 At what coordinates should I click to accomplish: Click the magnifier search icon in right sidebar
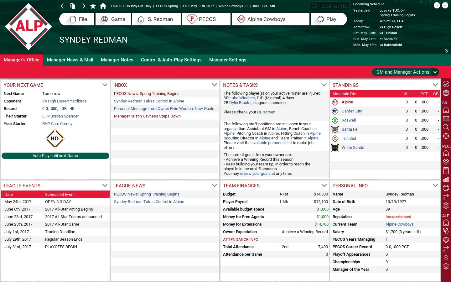pos(446,127)
